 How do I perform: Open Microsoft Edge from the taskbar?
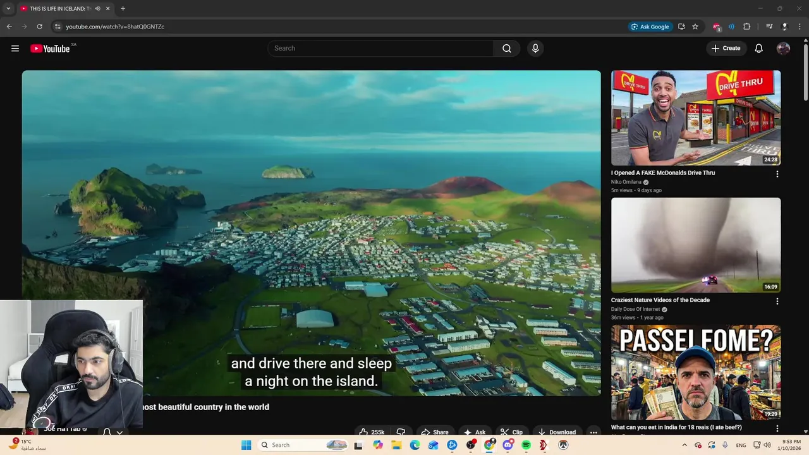415,445
